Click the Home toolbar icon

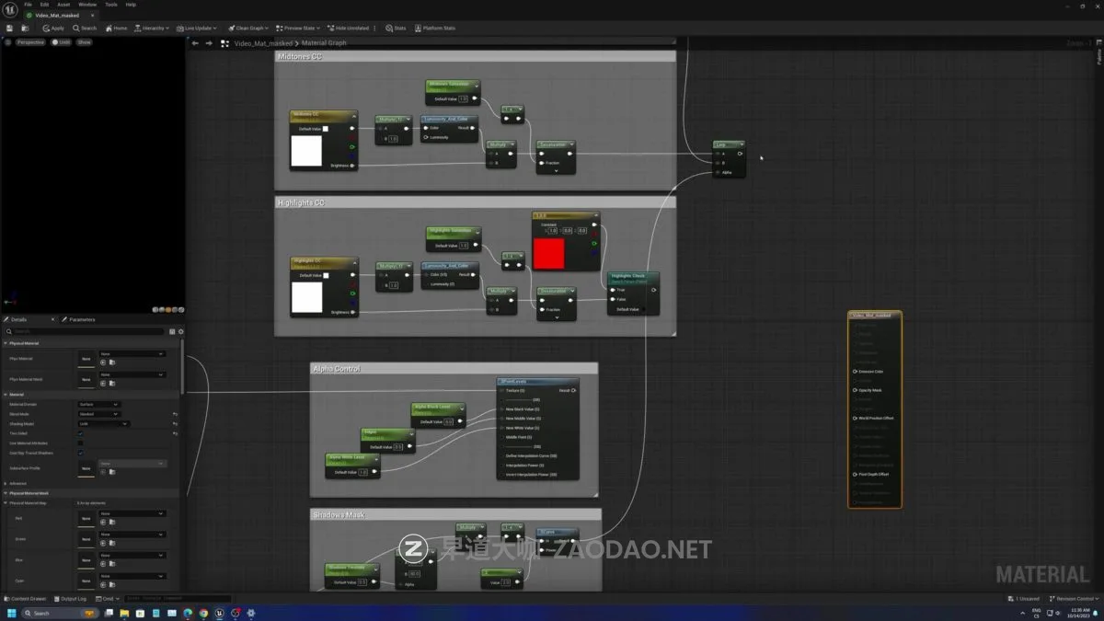[x=116, y=28]
